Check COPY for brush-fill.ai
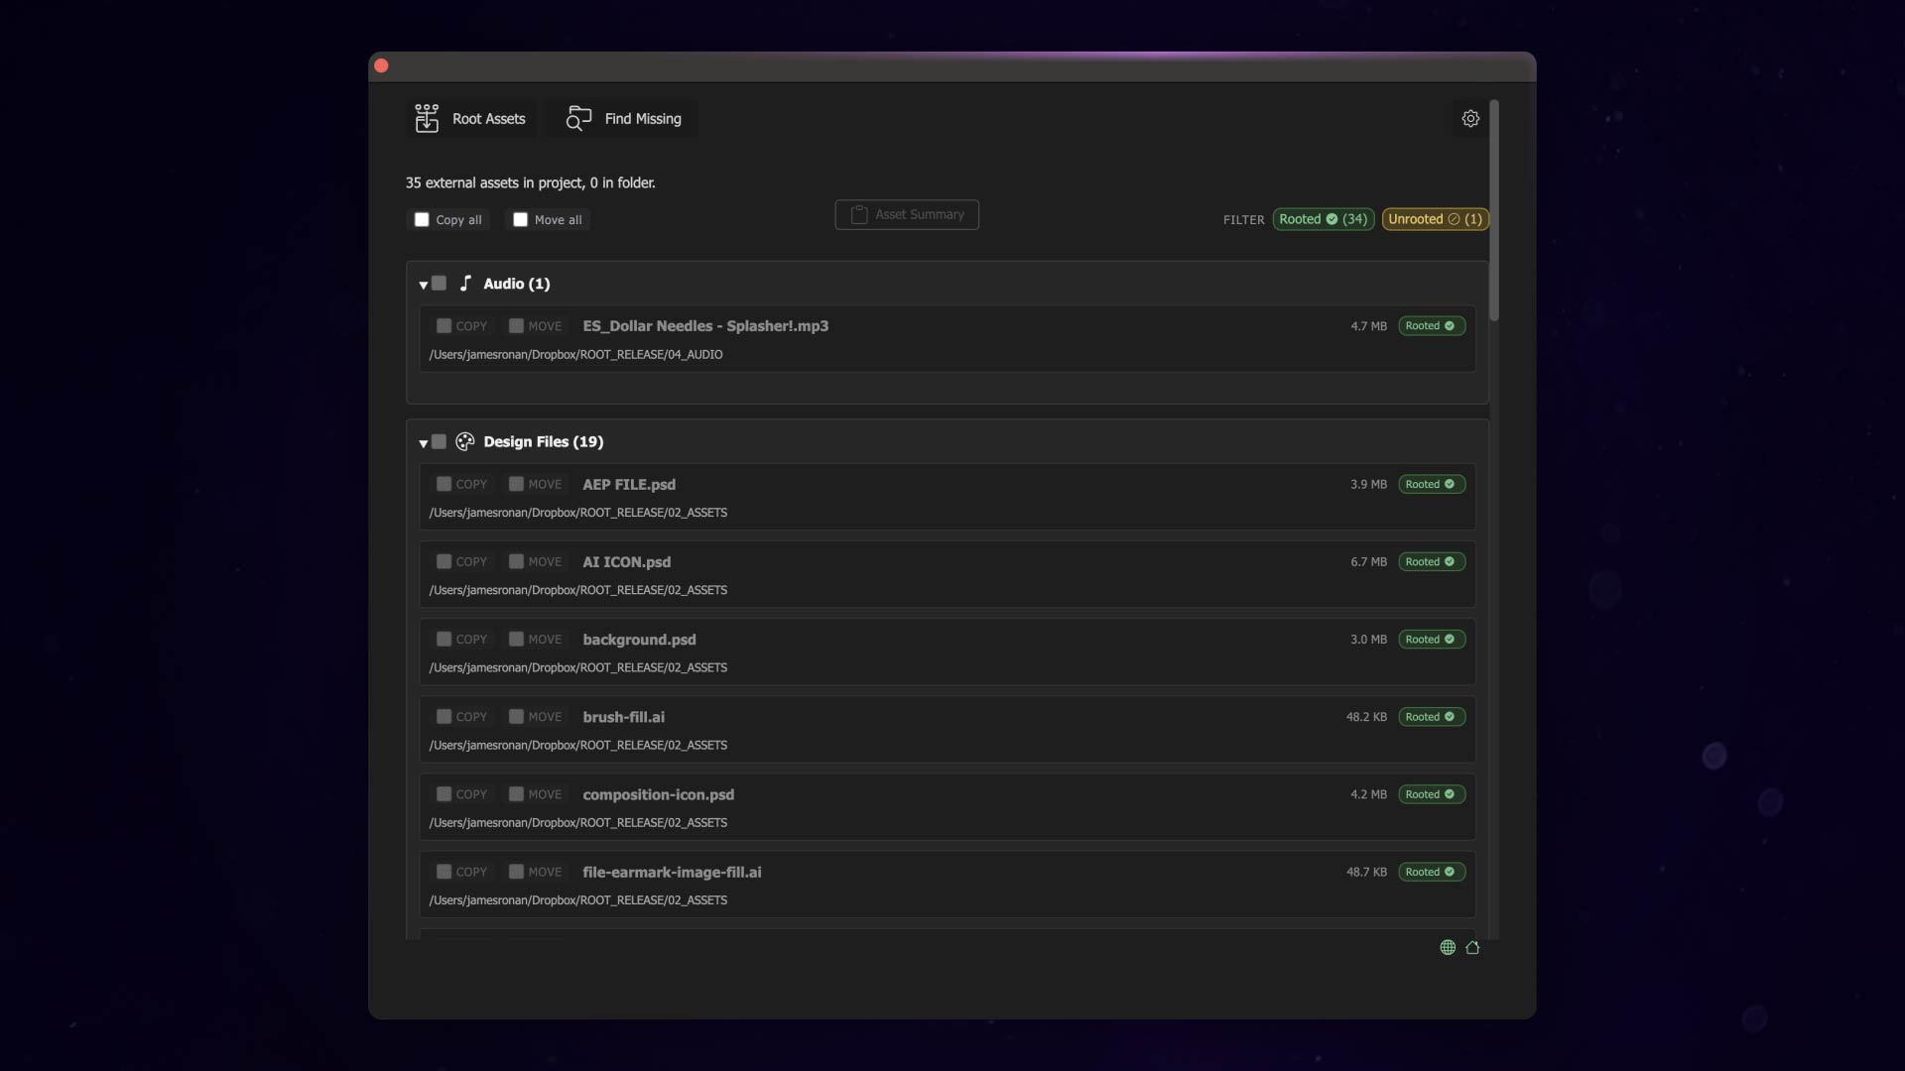Image resolution: width=1905 pixels, height=1071 pixels. point(444,717)
